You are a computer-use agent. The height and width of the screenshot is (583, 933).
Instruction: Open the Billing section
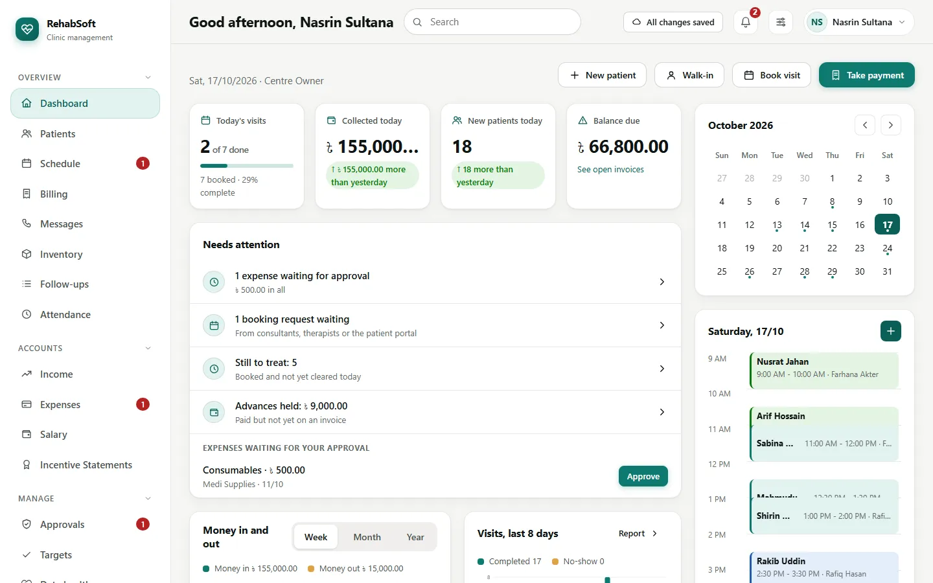[85, 194]
